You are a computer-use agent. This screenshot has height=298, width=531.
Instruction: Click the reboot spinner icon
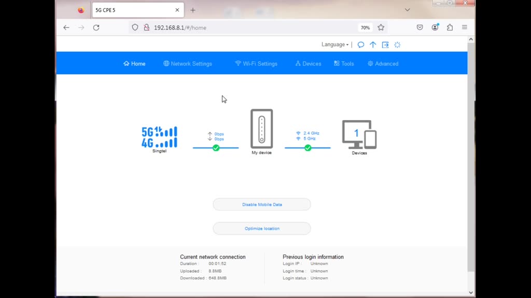(397, 45)
